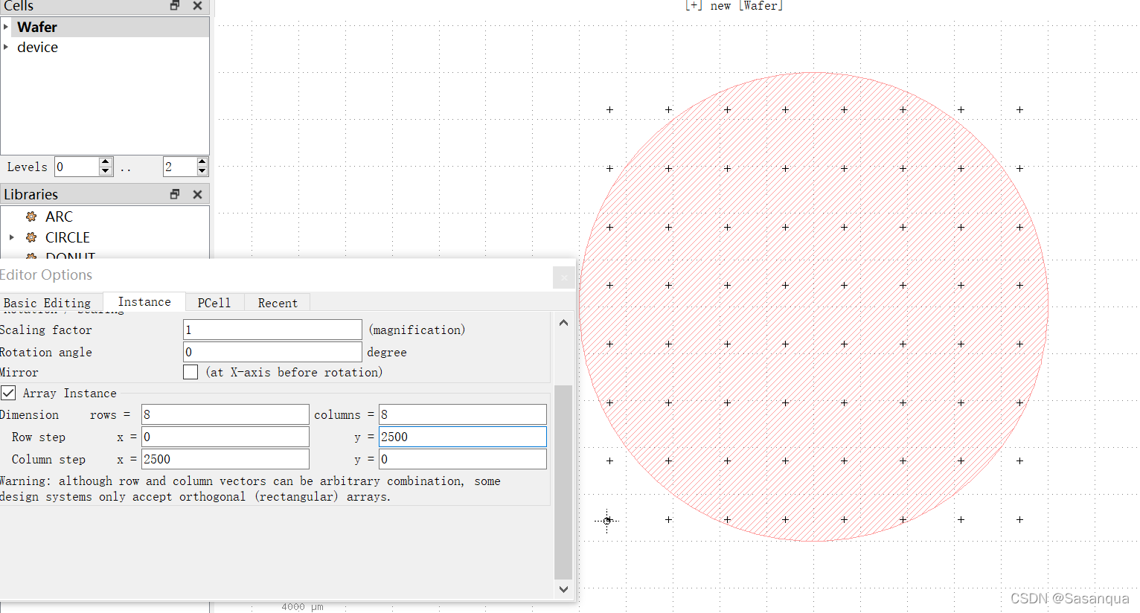The width and height of the screenshot is (1140, 613).
Task: Uncheck the Array Instance checkbox
Action: (8, 393)
